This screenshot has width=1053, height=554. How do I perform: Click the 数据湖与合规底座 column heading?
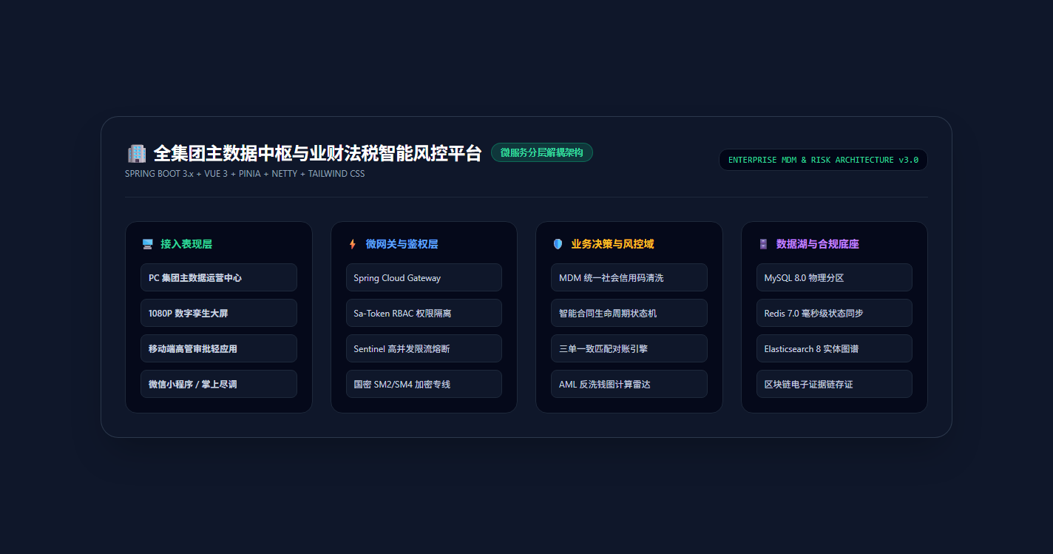coord(818,244)
